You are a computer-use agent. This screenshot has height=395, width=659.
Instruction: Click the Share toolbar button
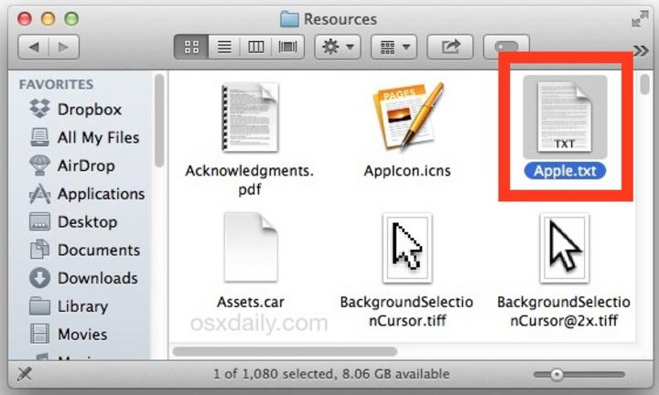[x=452, y=46]
